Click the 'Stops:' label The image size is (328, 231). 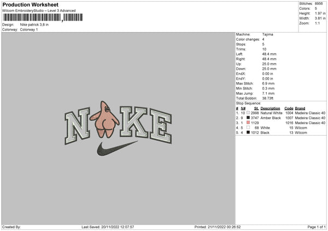click(241, 45)
